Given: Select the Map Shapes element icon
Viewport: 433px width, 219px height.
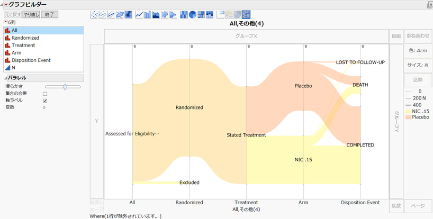Looking at the screenshot, I should click(238, 14).
